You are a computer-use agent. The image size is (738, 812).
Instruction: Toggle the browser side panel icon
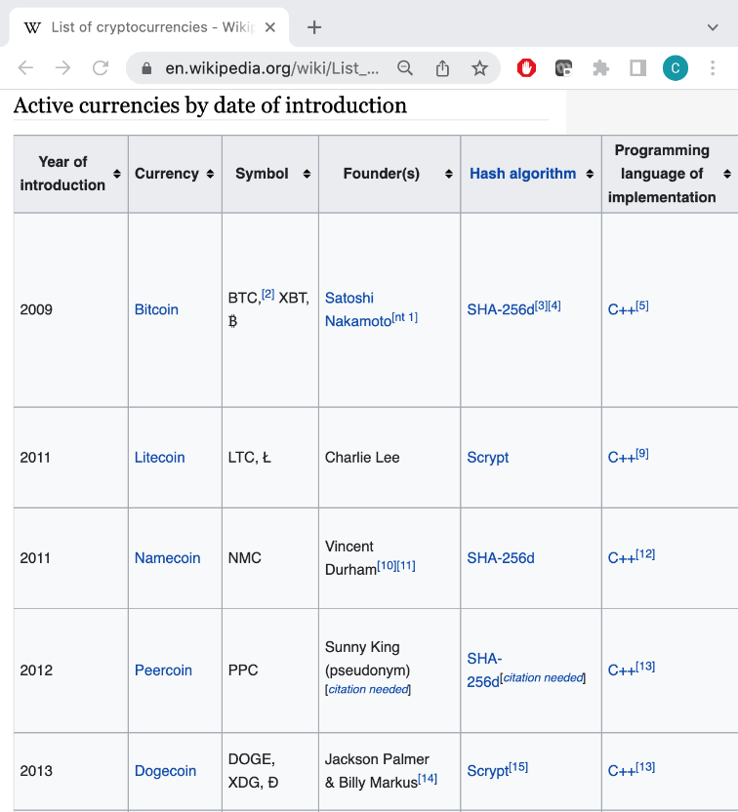(x=638, y=68)
